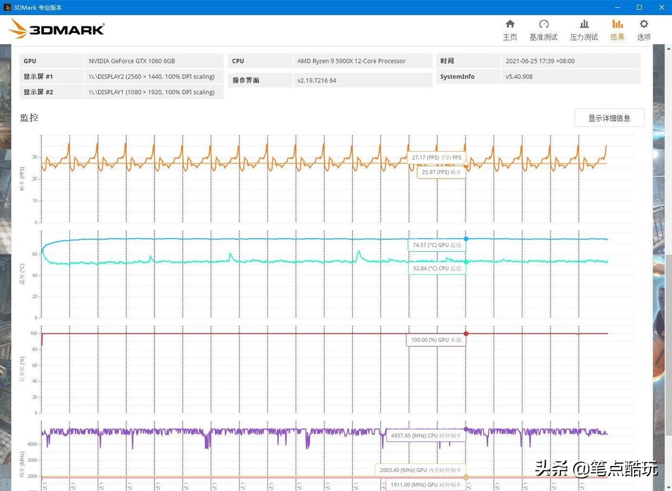This screenshot has height=491, width=672.
Task: Close the 3DMark window
Action: tap(661, 8)
